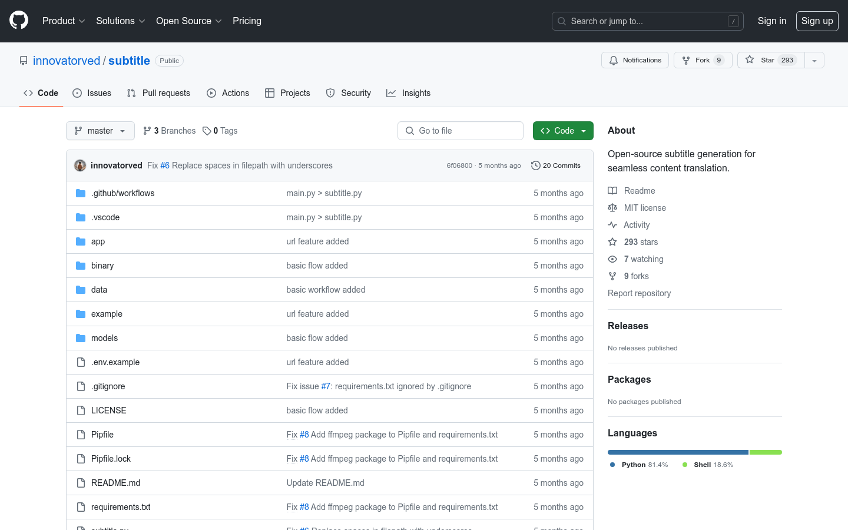The image size is (848, 530).
Task: Click the models folder icon
Action: coord(81,338)
